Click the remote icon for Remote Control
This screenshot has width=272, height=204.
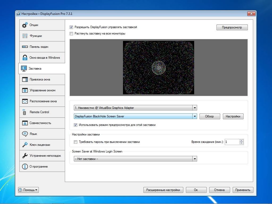click(x=24, y=112)
